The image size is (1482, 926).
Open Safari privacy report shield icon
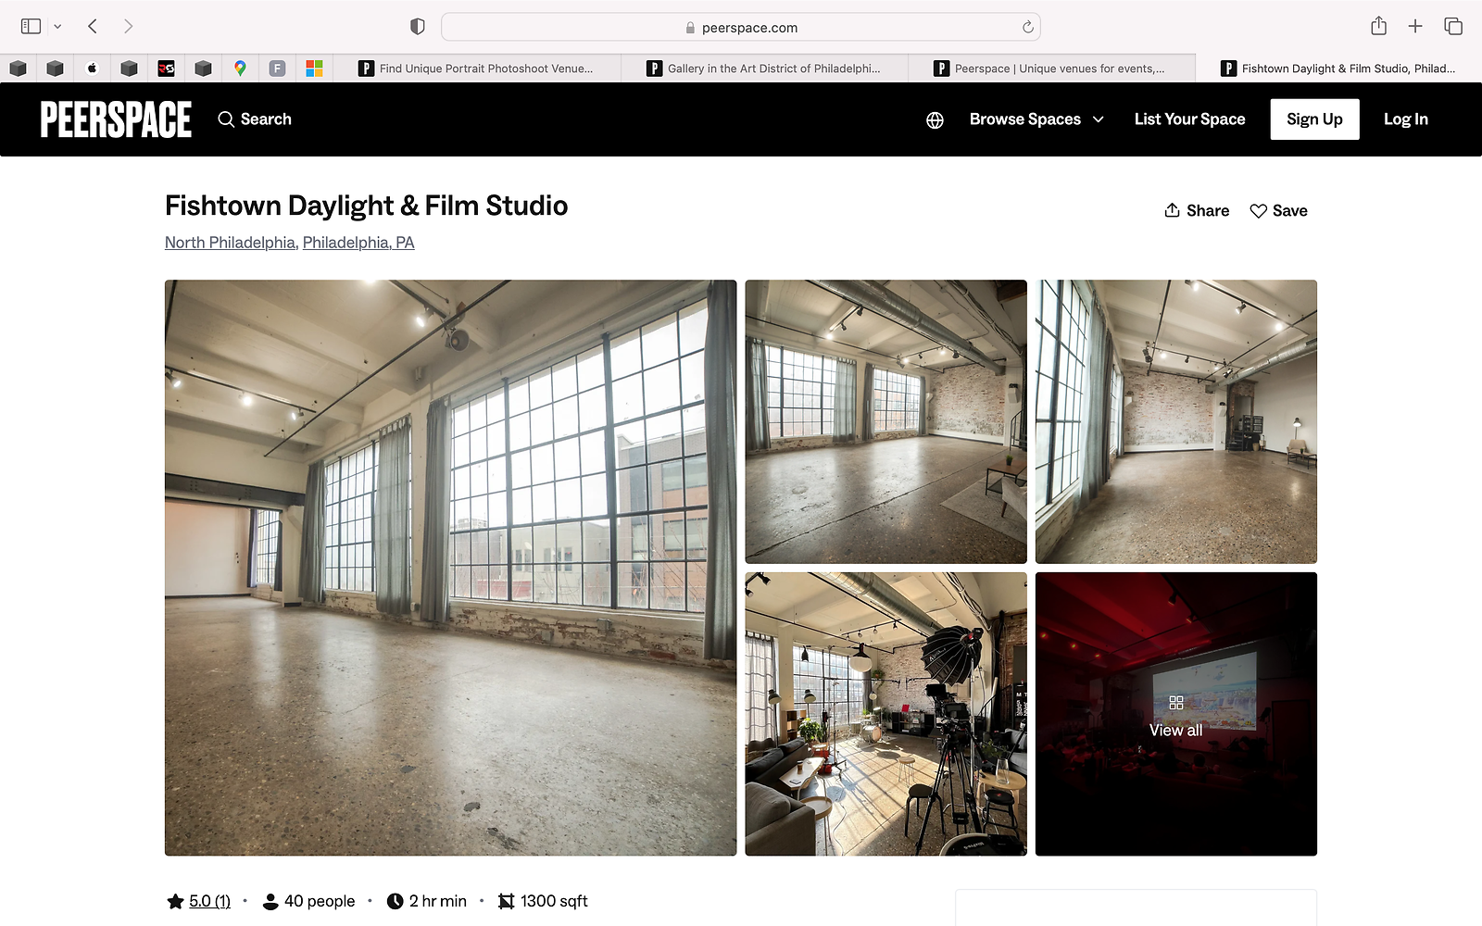(x=418, y=27)
